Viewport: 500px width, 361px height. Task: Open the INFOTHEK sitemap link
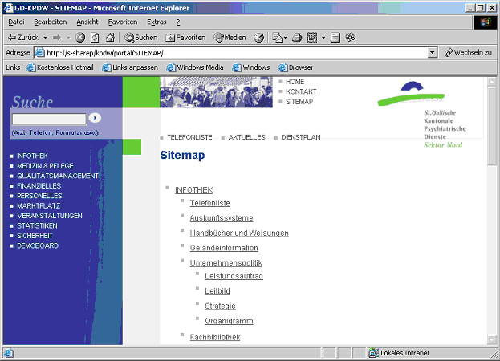194,190
